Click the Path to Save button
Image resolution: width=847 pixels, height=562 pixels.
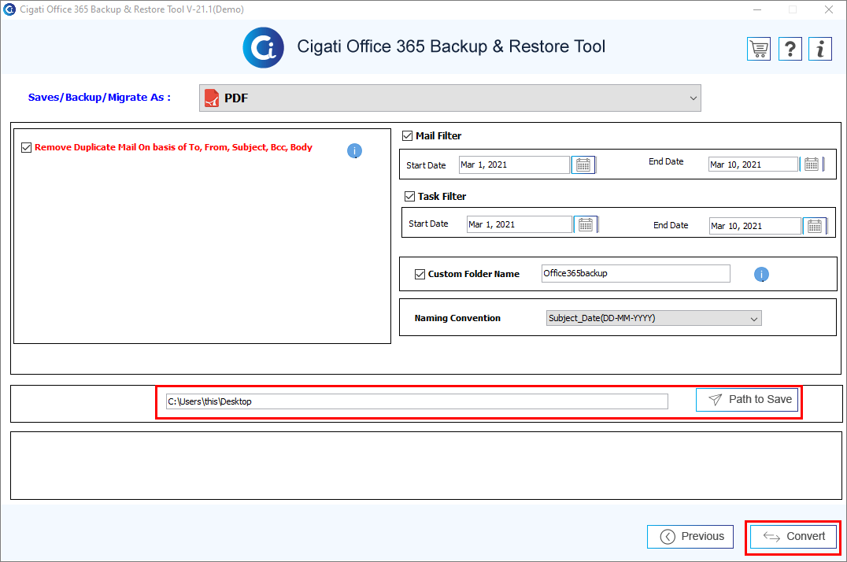(747, 400)
